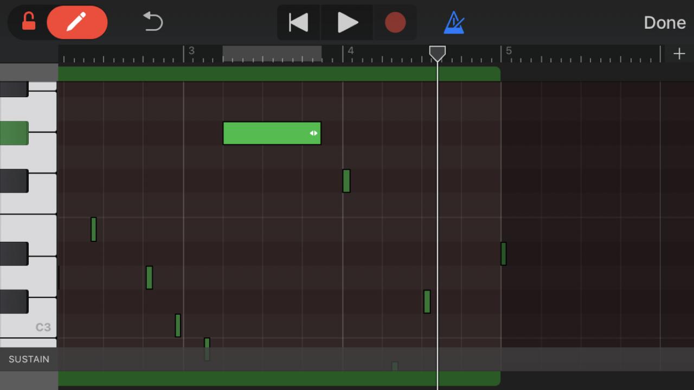Image resolution: width=694 pixels, height=390 pixels.
Task: Go to beginning with rewind button
Action: click(x=299, y=23)
